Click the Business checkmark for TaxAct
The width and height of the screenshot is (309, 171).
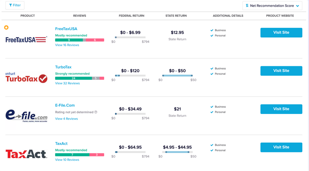click(212, 145)
